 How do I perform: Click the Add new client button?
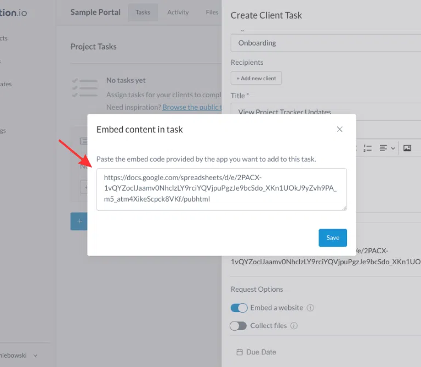(x=256, y=79)
